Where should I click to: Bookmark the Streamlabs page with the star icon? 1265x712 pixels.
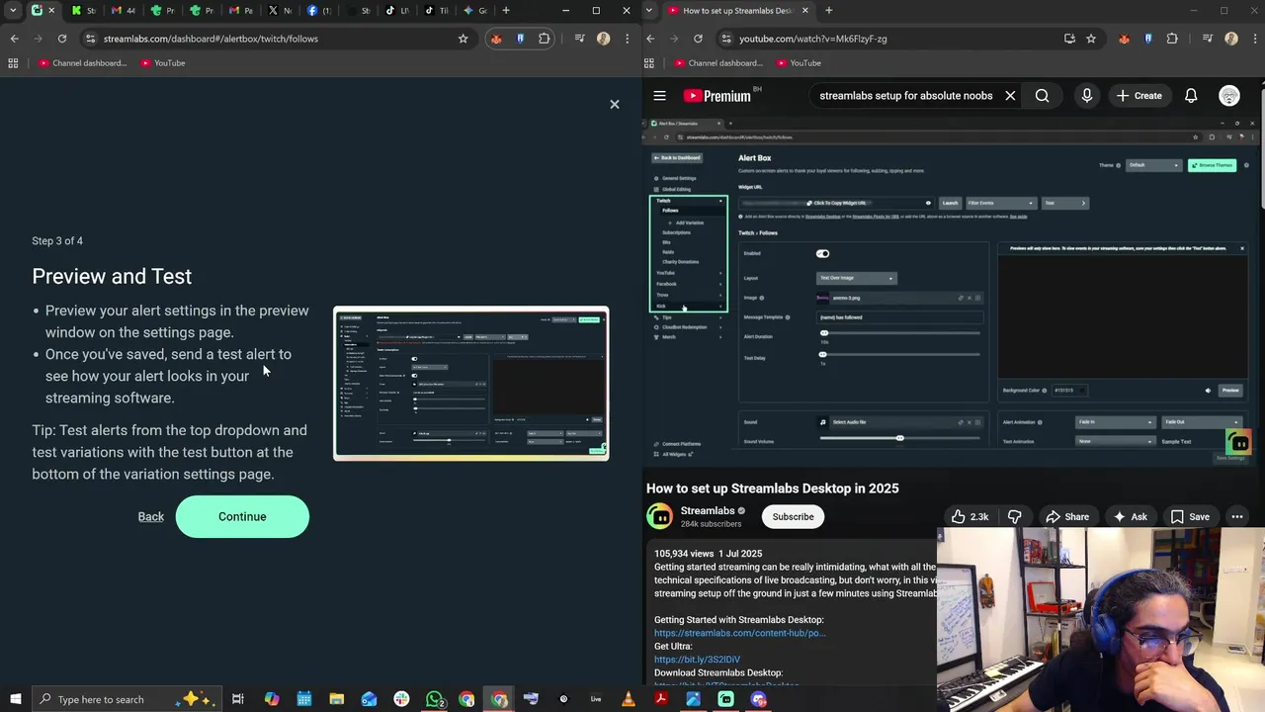[x=463, y=39]
